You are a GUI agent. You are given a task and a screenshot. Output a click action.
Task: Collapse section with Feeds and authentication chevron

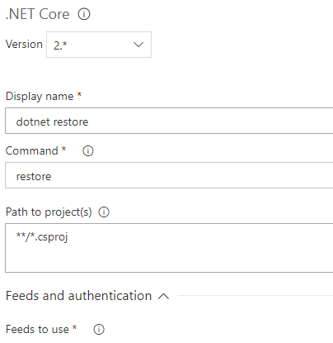tap(164, 297)
